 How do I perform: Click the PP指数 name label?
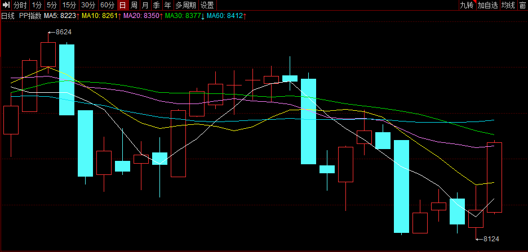(x=30, y=15)
